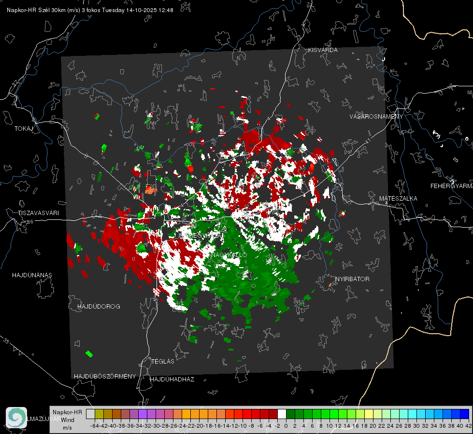Image resolution: width=473 pixels, height=434 pixels.
Task: Click the darkest green swatch beside white
Action: 290,414
